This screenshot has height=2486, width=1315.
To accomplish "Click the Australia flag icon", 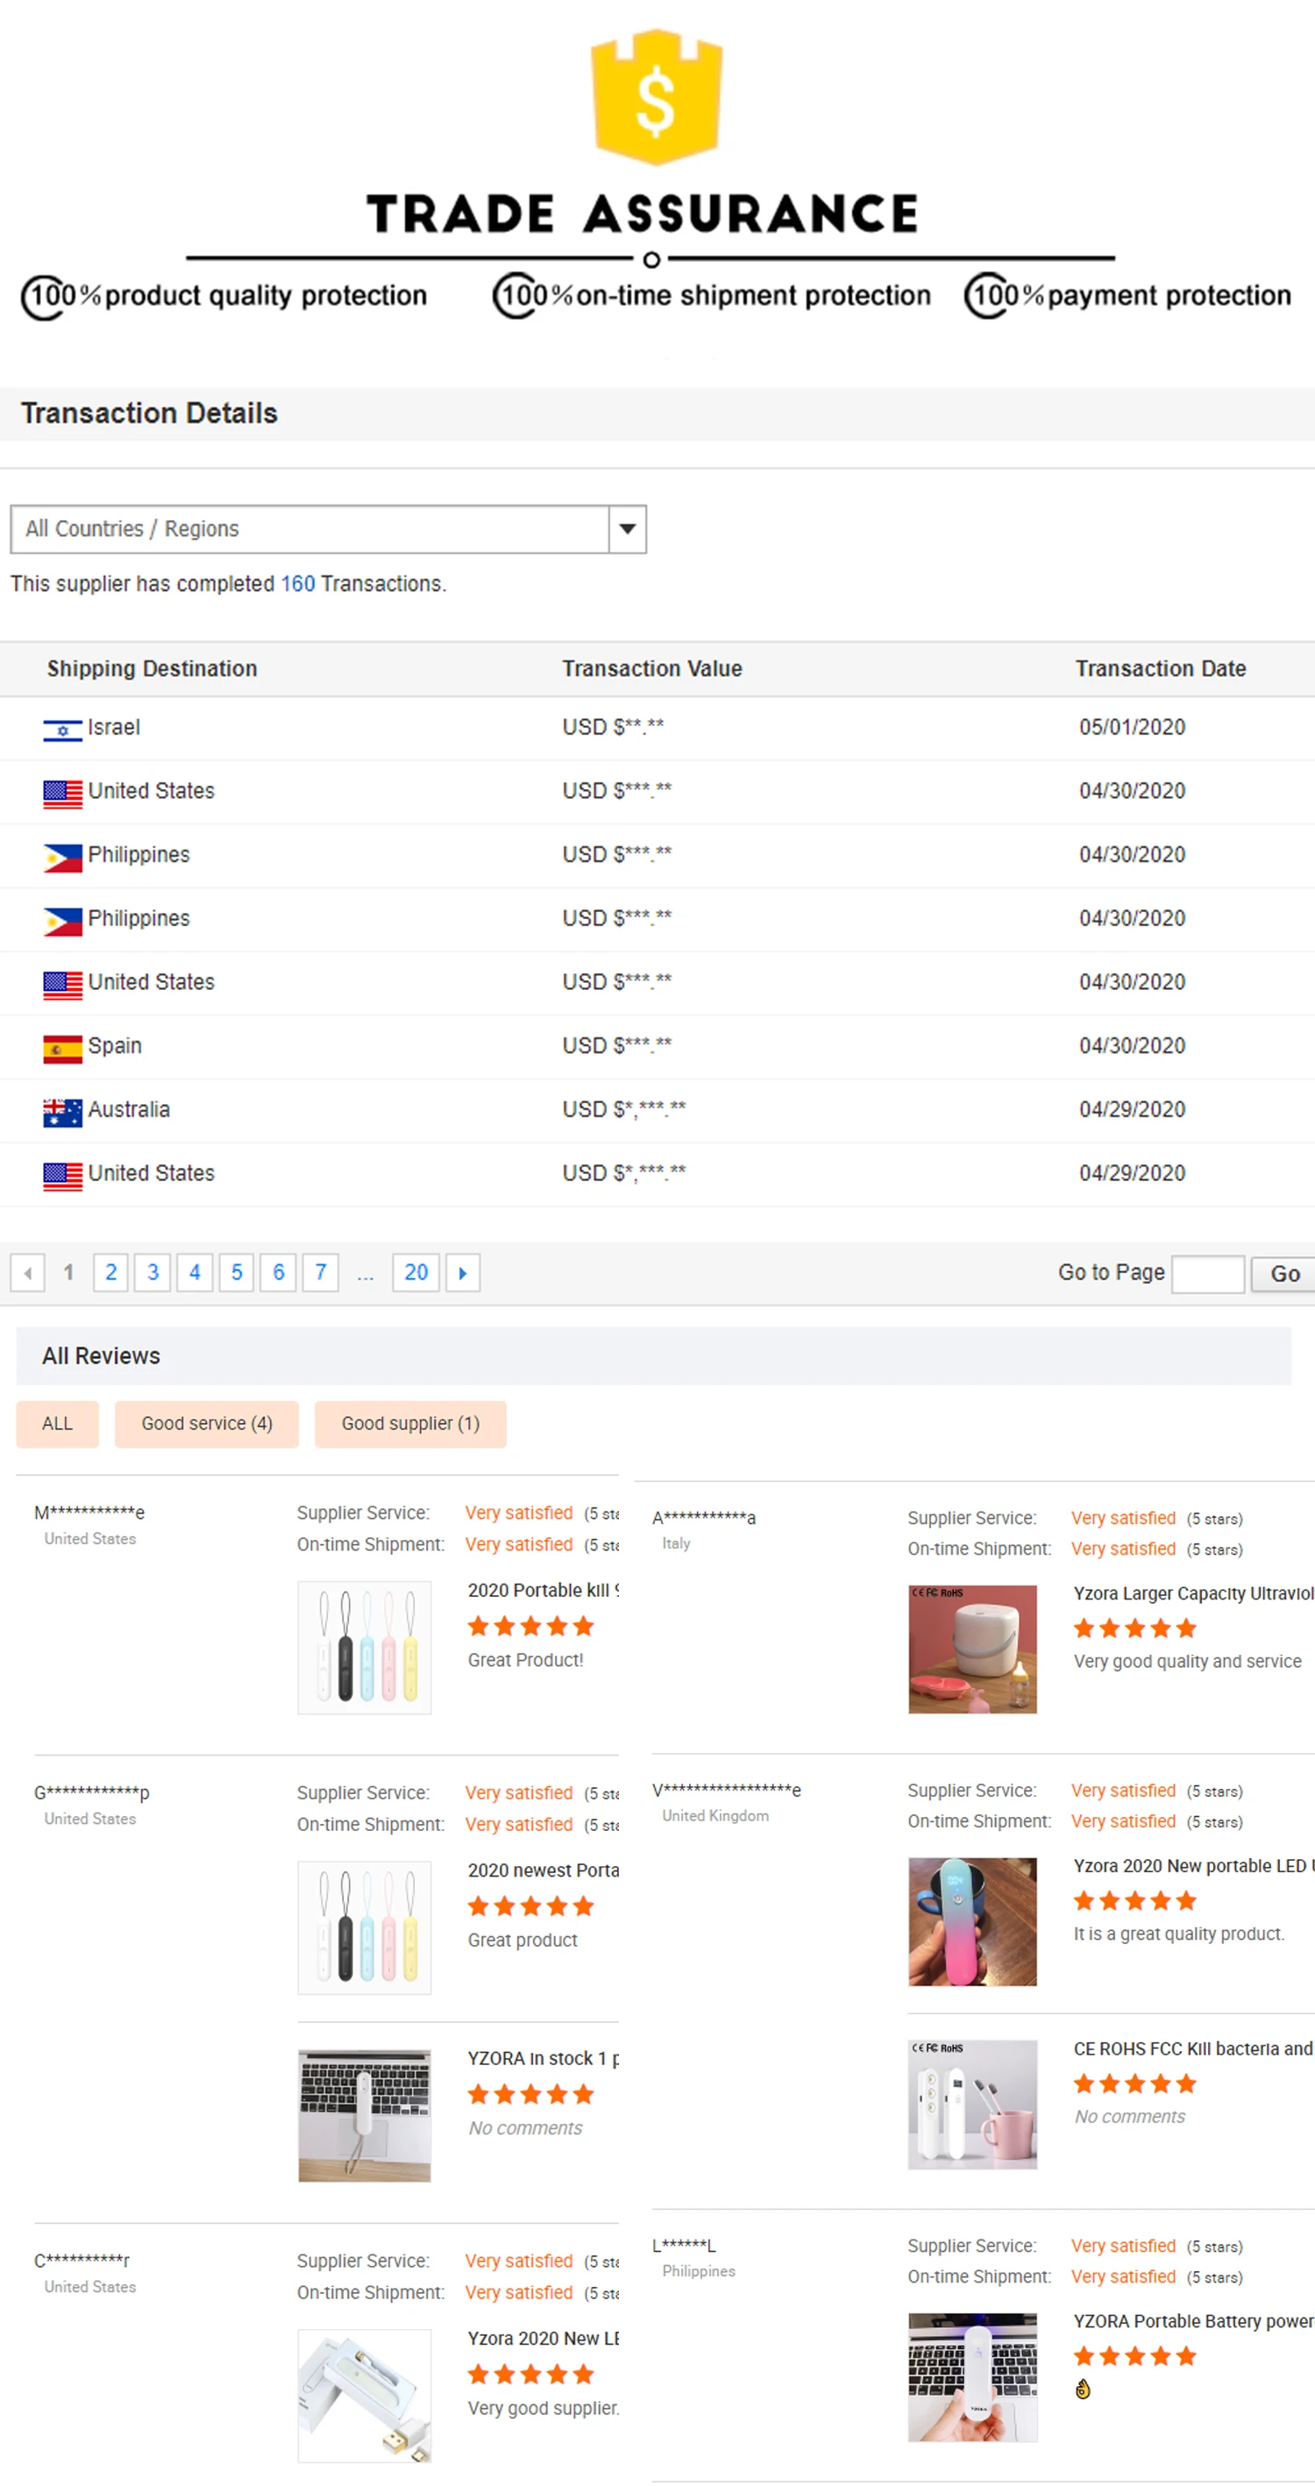I will point(63,1112).
